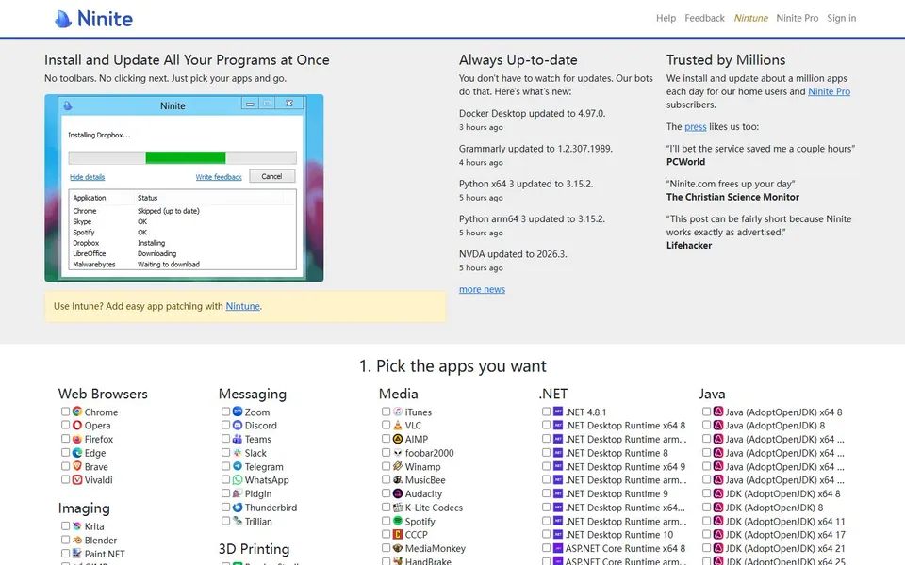Select the foobar2000 checkbox

(386, 453)
